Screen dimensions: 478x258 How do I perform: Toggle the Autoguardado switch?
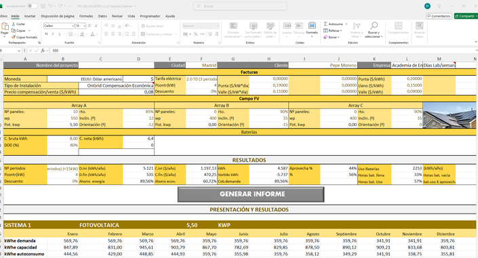click(x=33, y=6)
